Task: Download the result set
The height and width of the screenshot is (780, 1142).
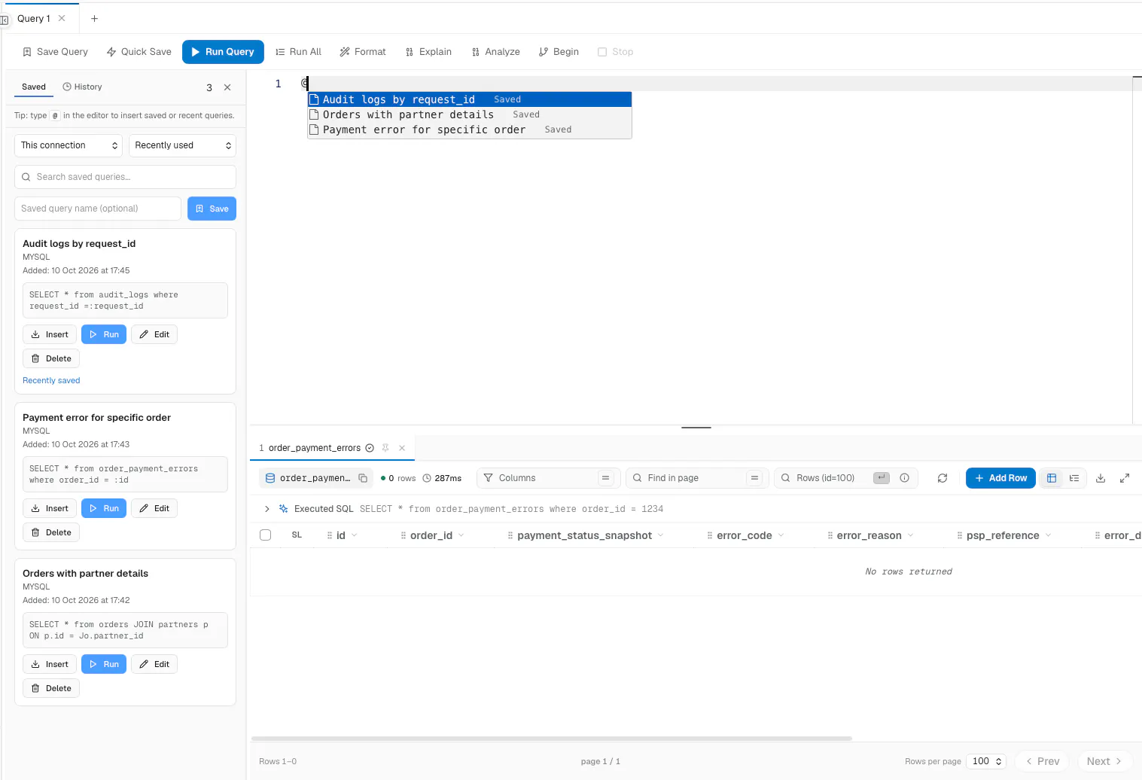Action: click(1101, 478)
